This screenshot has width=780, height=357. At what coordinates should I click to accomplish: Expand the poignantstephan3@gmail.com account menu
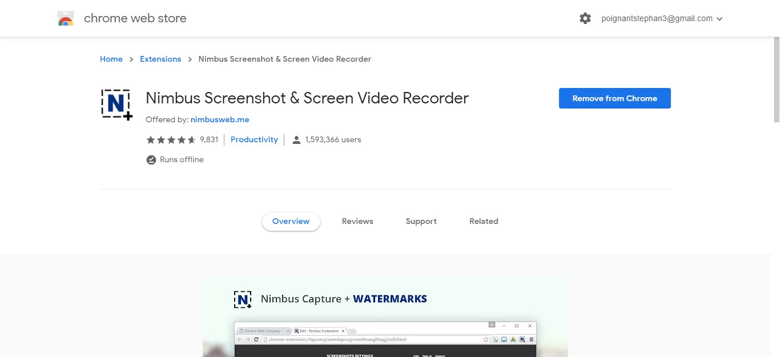pyautogui.click(x=662, y=18)
